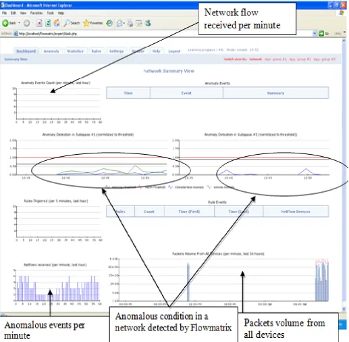Viewport: 349px width, 342px height.
Task: Click the Print icon in the toolbar
Action: [x=130, y=23]
